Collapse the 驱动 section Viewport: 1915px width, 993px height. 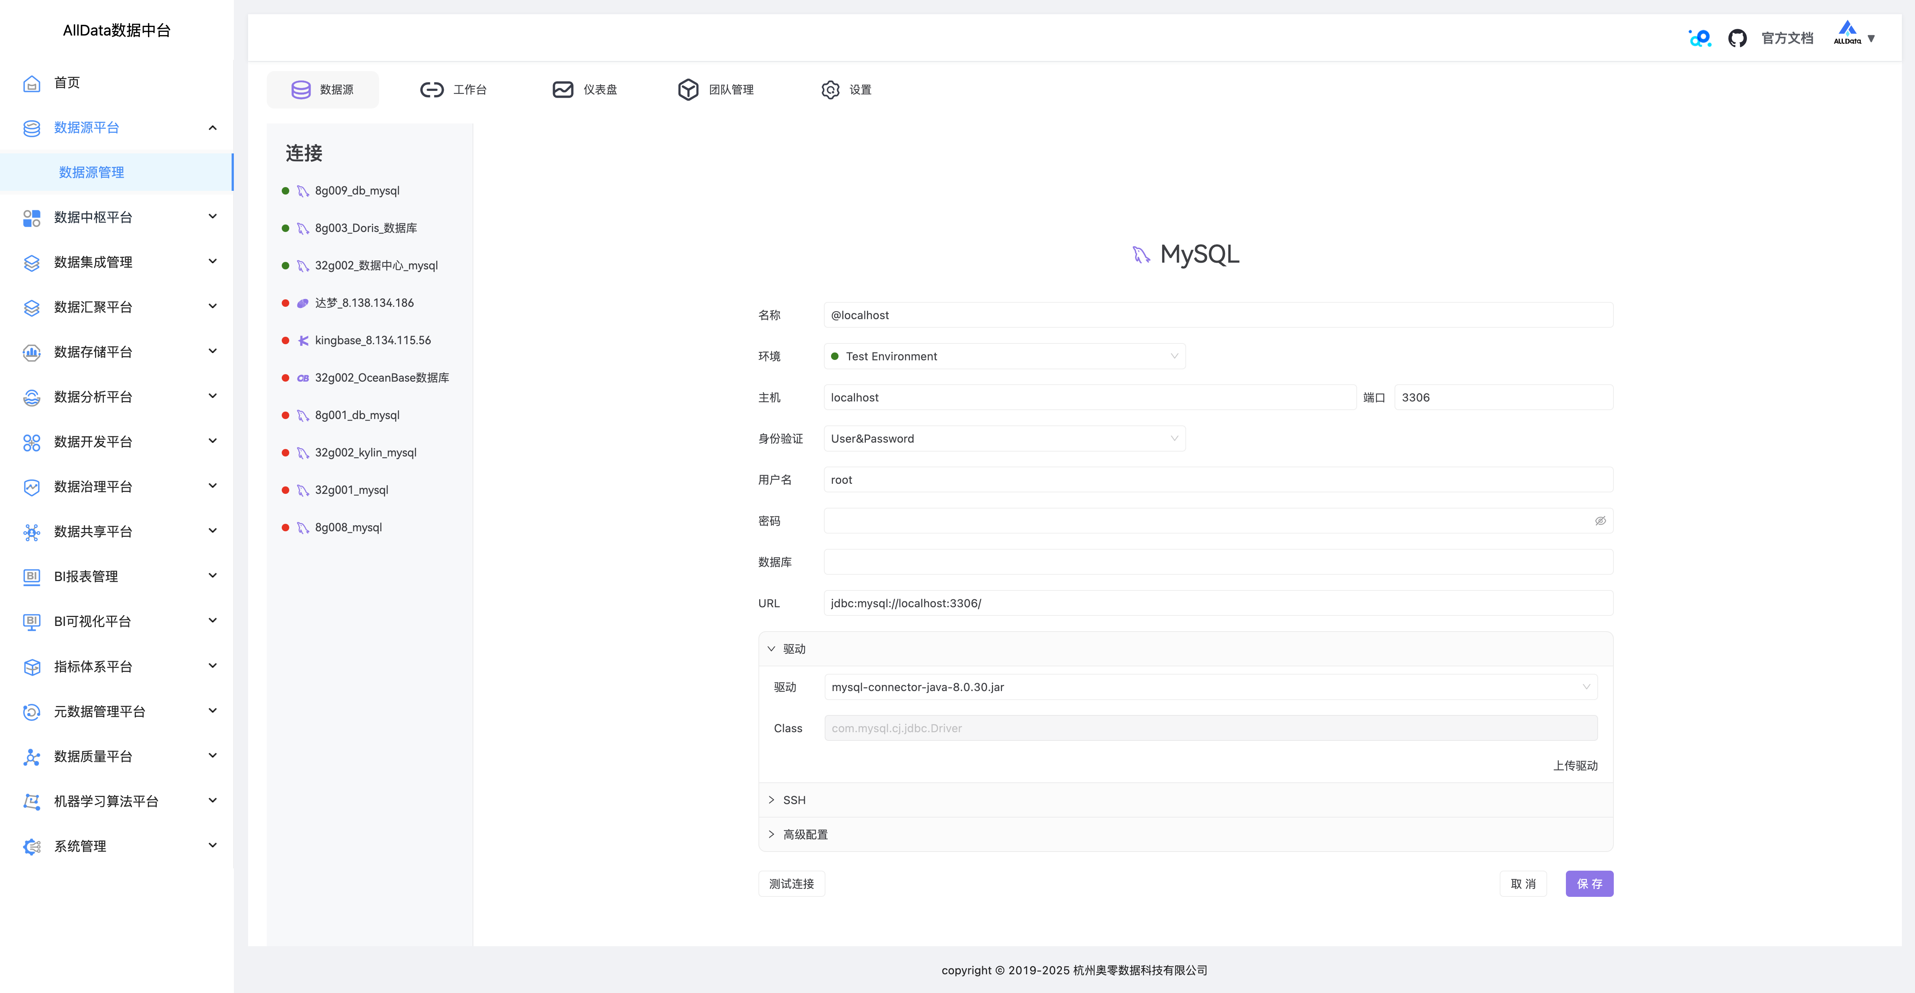point(1186,649)
